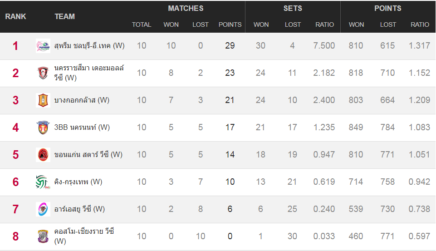Click the 3BB Nakornnont team logo
The height and width of the screenshot is (251, 436).
43,128
